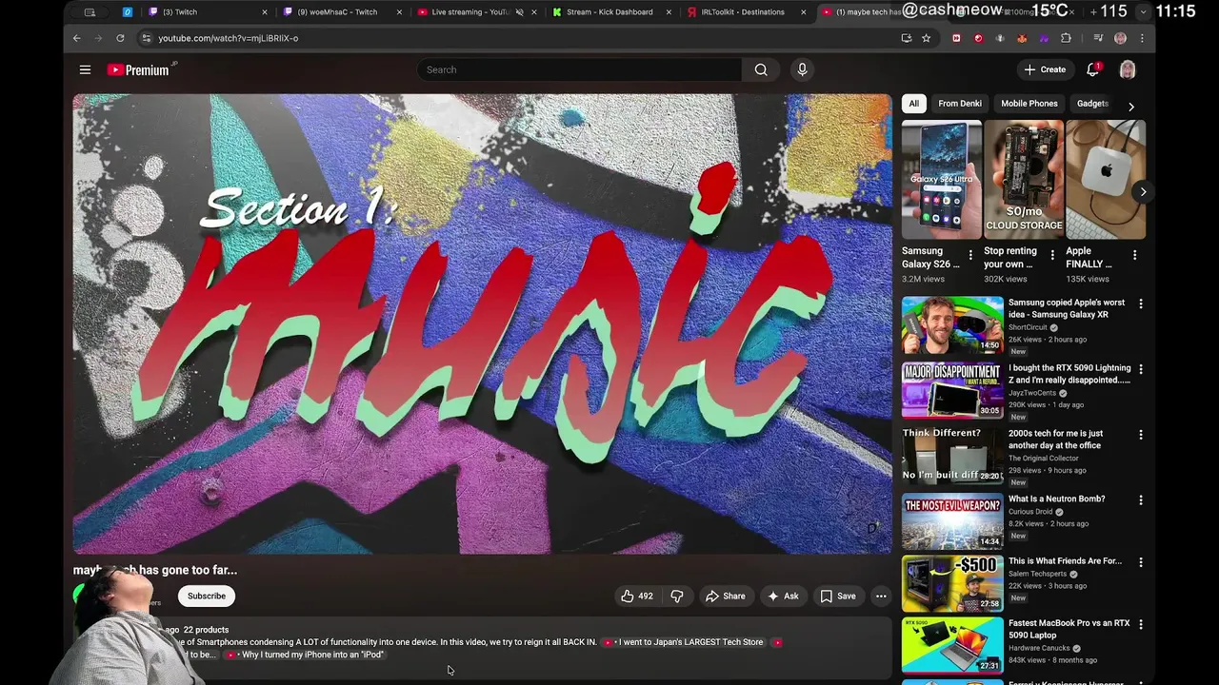Reload the page with the browser refresh icon

(120, 38)
